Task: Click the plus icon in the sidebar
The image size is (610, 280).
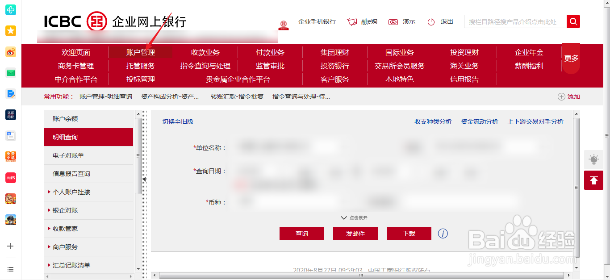Action: point(11,246)
